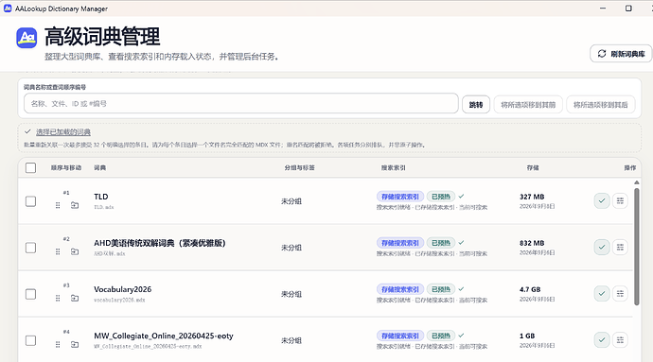Focus the 名称、文件、ID 或 #编号 search field
The height and width of the screenshot is (362, 653).
(241, 104)
